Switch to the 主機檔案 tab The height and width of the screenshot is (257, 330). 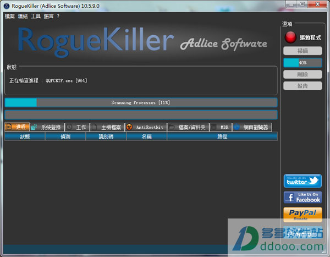(107, 127)
